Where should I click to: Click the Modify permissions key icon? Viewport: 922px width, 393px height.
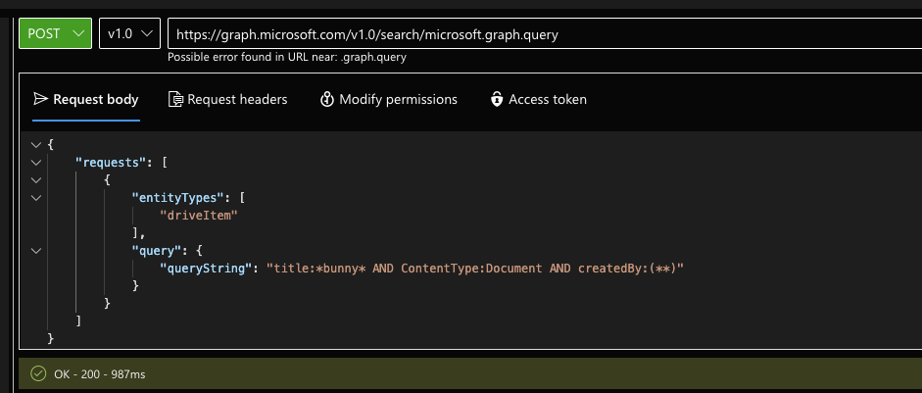[x=327, y=99]
